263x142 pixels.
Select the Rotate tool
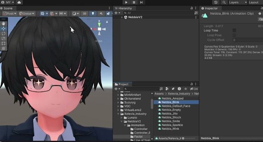[x=3, y=33]
